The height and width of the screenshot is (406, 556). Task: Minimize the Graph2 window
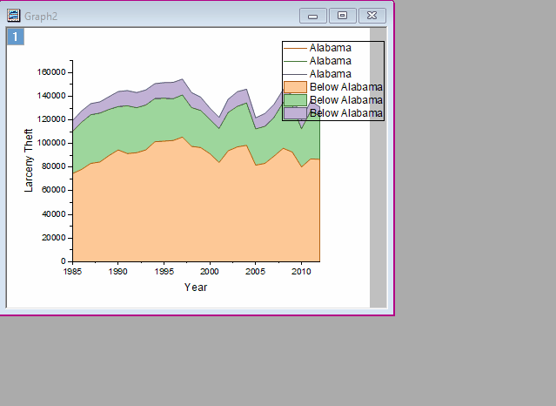tap(312, 15)
